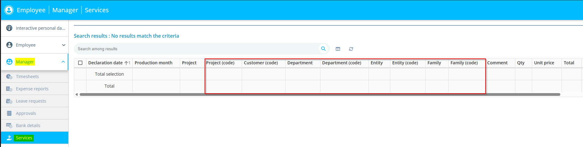Expand the Employee sidebar section

(x=63, y=45)
